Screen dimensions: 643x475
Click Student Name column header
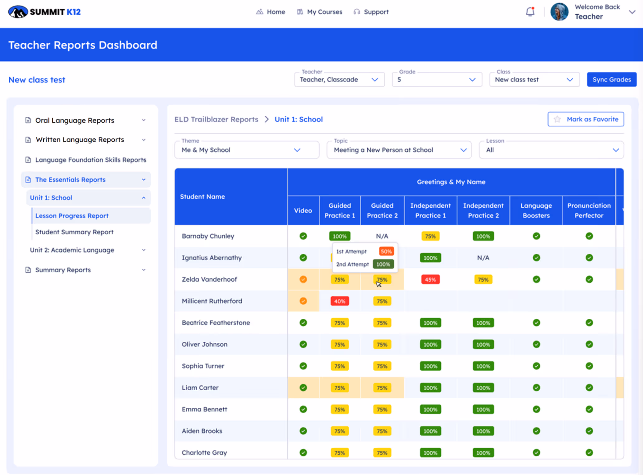231,196
